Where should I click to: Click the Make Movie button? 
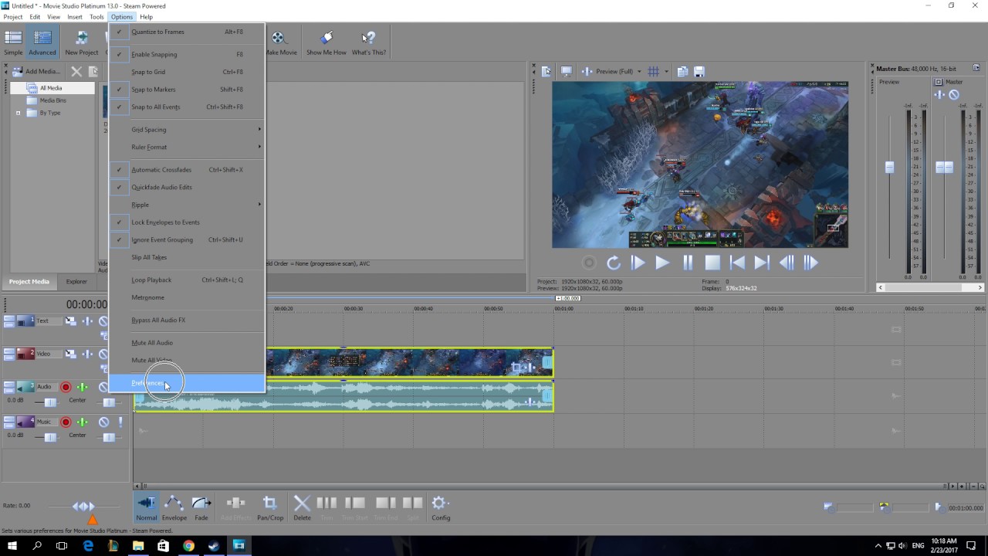tap(281, 42)
